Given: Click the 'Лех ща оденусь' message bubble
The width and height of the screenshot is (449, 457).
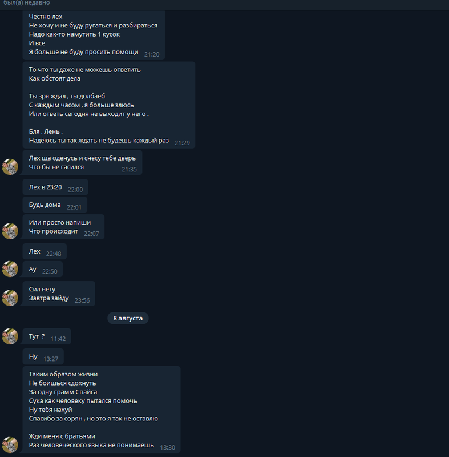Looking at the screenshot, I should point(82,163).
